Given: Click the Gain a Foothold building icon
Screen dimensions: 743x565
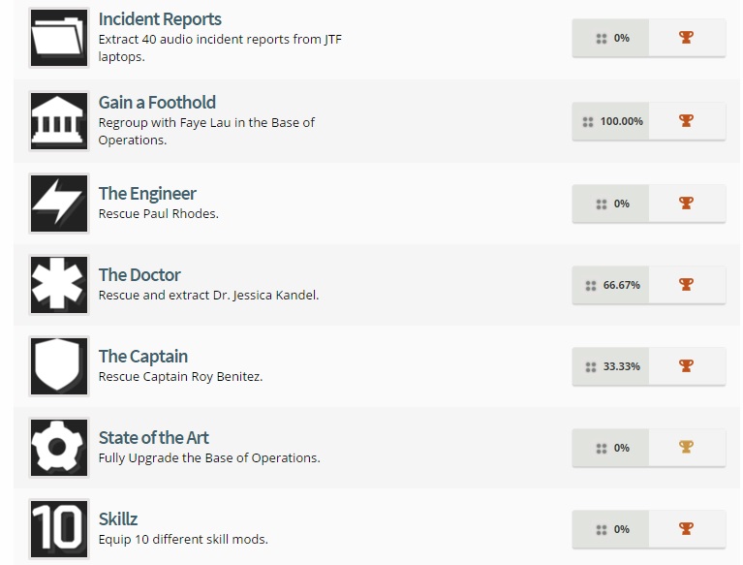Looking at the screenshot, I should tap(59, 121).
